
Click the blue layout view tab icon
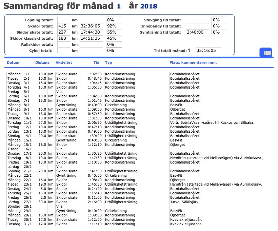pyautogui.click(x=267, y=53)
